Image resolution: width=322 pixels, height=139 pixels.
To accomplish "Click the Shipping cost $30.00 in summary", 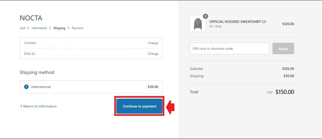I will pos(289,76).
